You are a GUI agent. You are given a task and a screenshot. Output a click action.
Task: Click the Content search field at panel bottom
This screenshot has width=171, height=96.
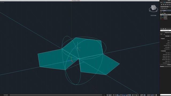tap(166, 95)
